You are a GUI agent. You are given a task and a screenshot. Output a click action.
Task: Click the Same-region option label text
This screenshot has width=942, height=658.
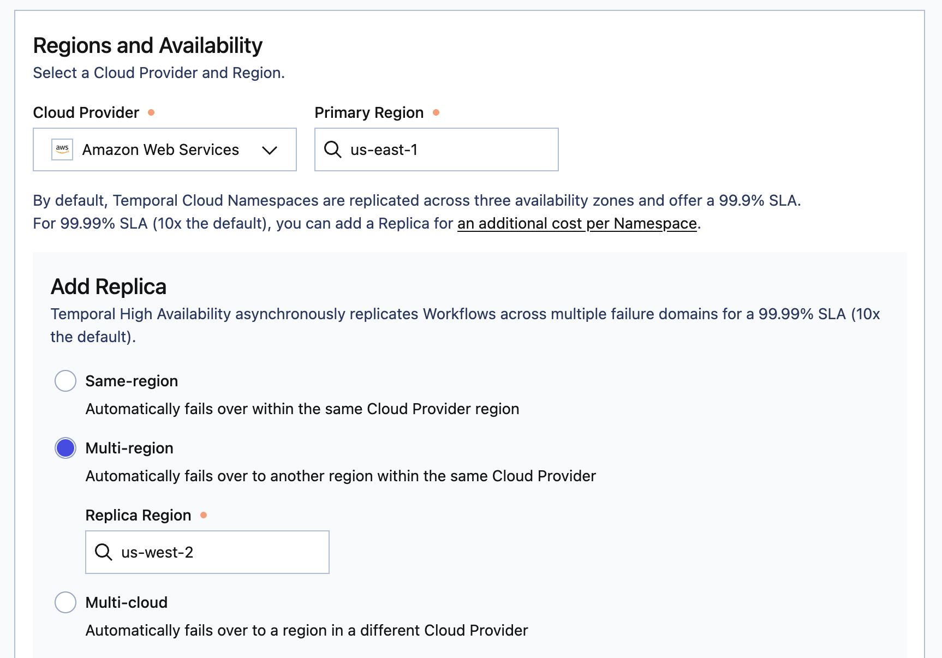coord(131,381)
